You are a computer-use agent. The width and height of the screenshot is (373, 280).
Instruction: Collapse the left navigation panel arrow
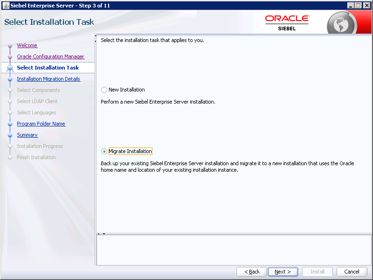(x=96, y=37)
